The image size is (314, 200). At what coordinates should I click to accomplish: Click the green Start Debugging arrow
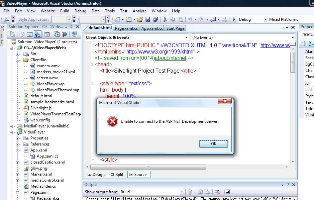point(234,19)
